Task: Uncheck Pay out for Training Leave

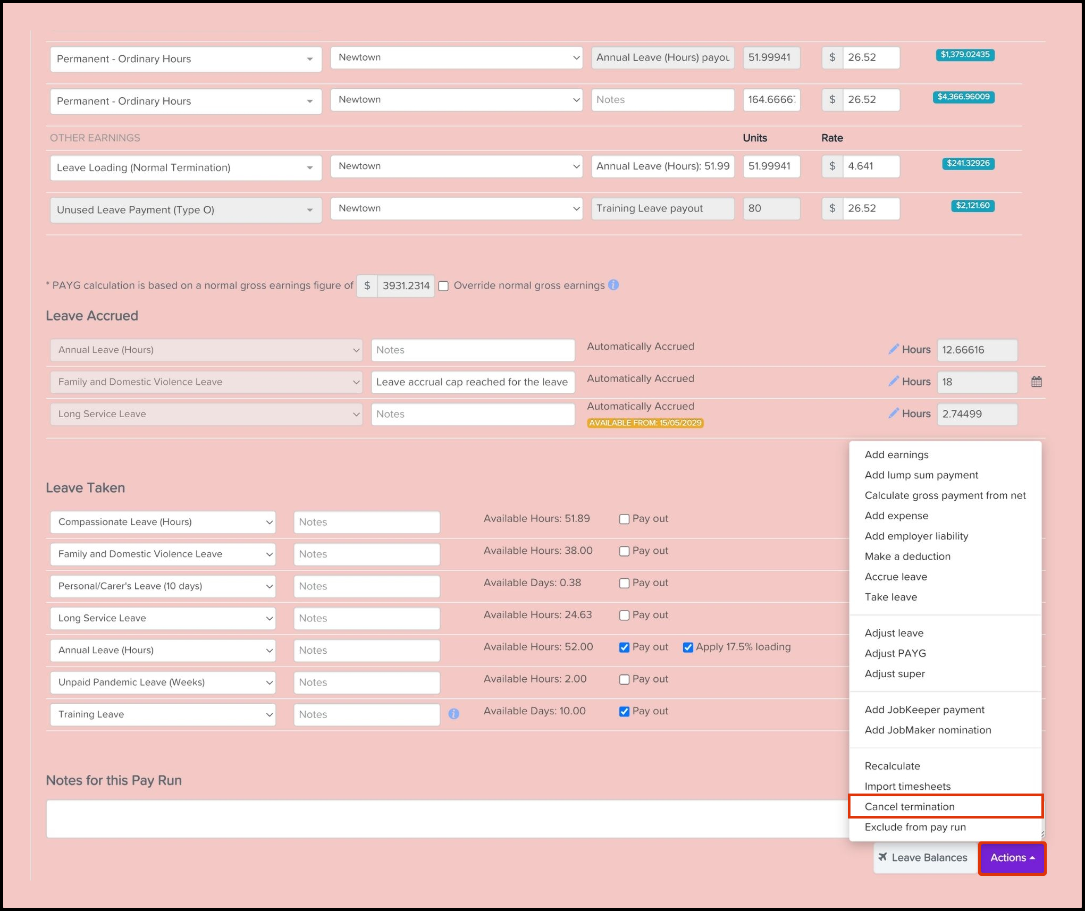Action: pos(624,712)
